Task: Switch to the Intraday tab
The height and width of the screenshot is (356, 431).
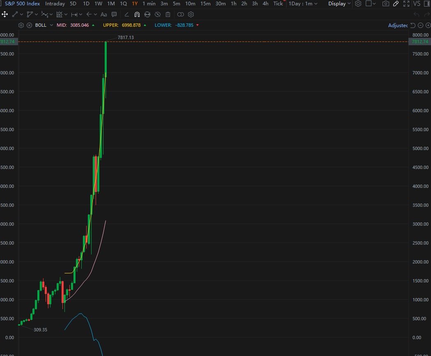Action: coord(55,4)
